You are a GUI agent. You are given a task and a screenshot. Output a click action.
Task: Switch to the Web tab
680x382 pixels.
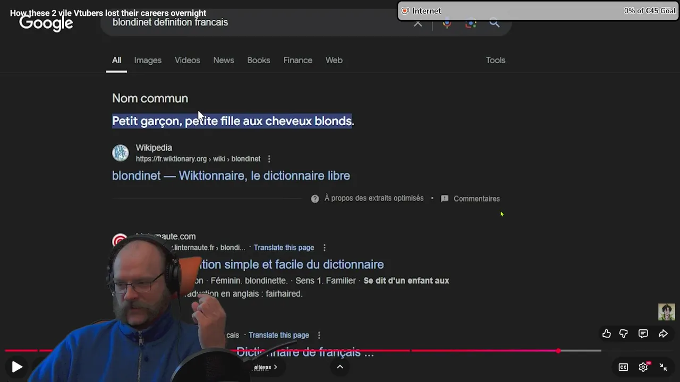(334, 60)
